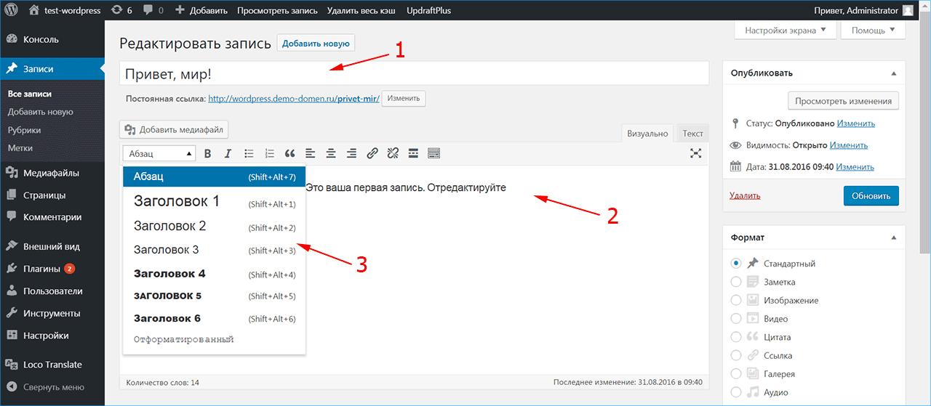Collapse the Опубликовать box
Viewport: 931px width, 406px height.
[893, 73]
